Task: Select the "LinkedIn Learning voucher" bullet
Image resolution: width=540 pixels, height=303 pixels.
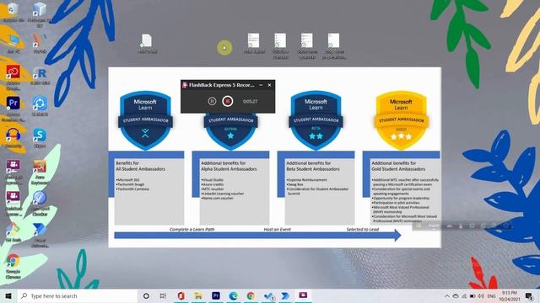Action: [223, 194]
